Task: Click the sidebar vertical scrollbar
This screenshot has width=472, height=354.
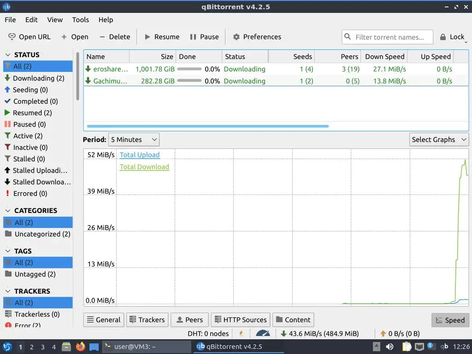Action: (x=77, y=76)
